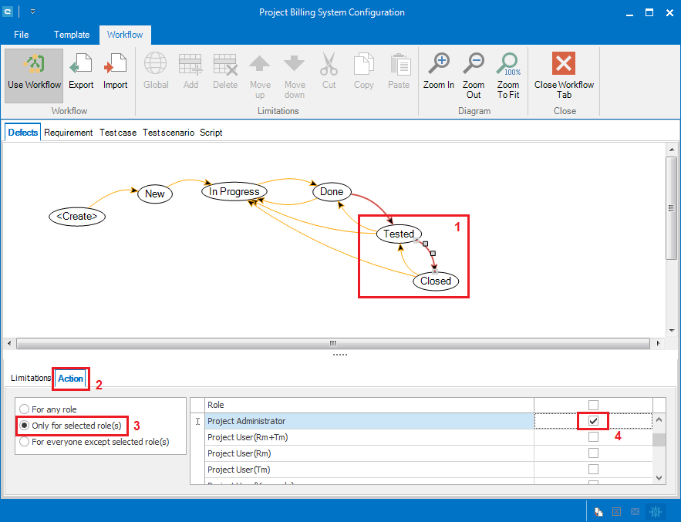The image size is (681, 522).
Task: Select the In Progress workflow state
Action: pyautogui.click(x=234, y=191)
